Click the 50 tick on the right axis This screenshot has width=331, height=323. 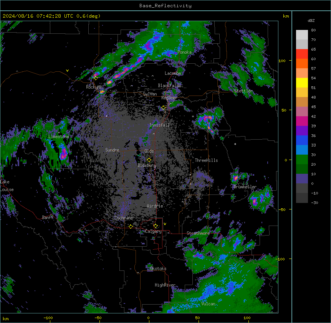pos(284,110)
